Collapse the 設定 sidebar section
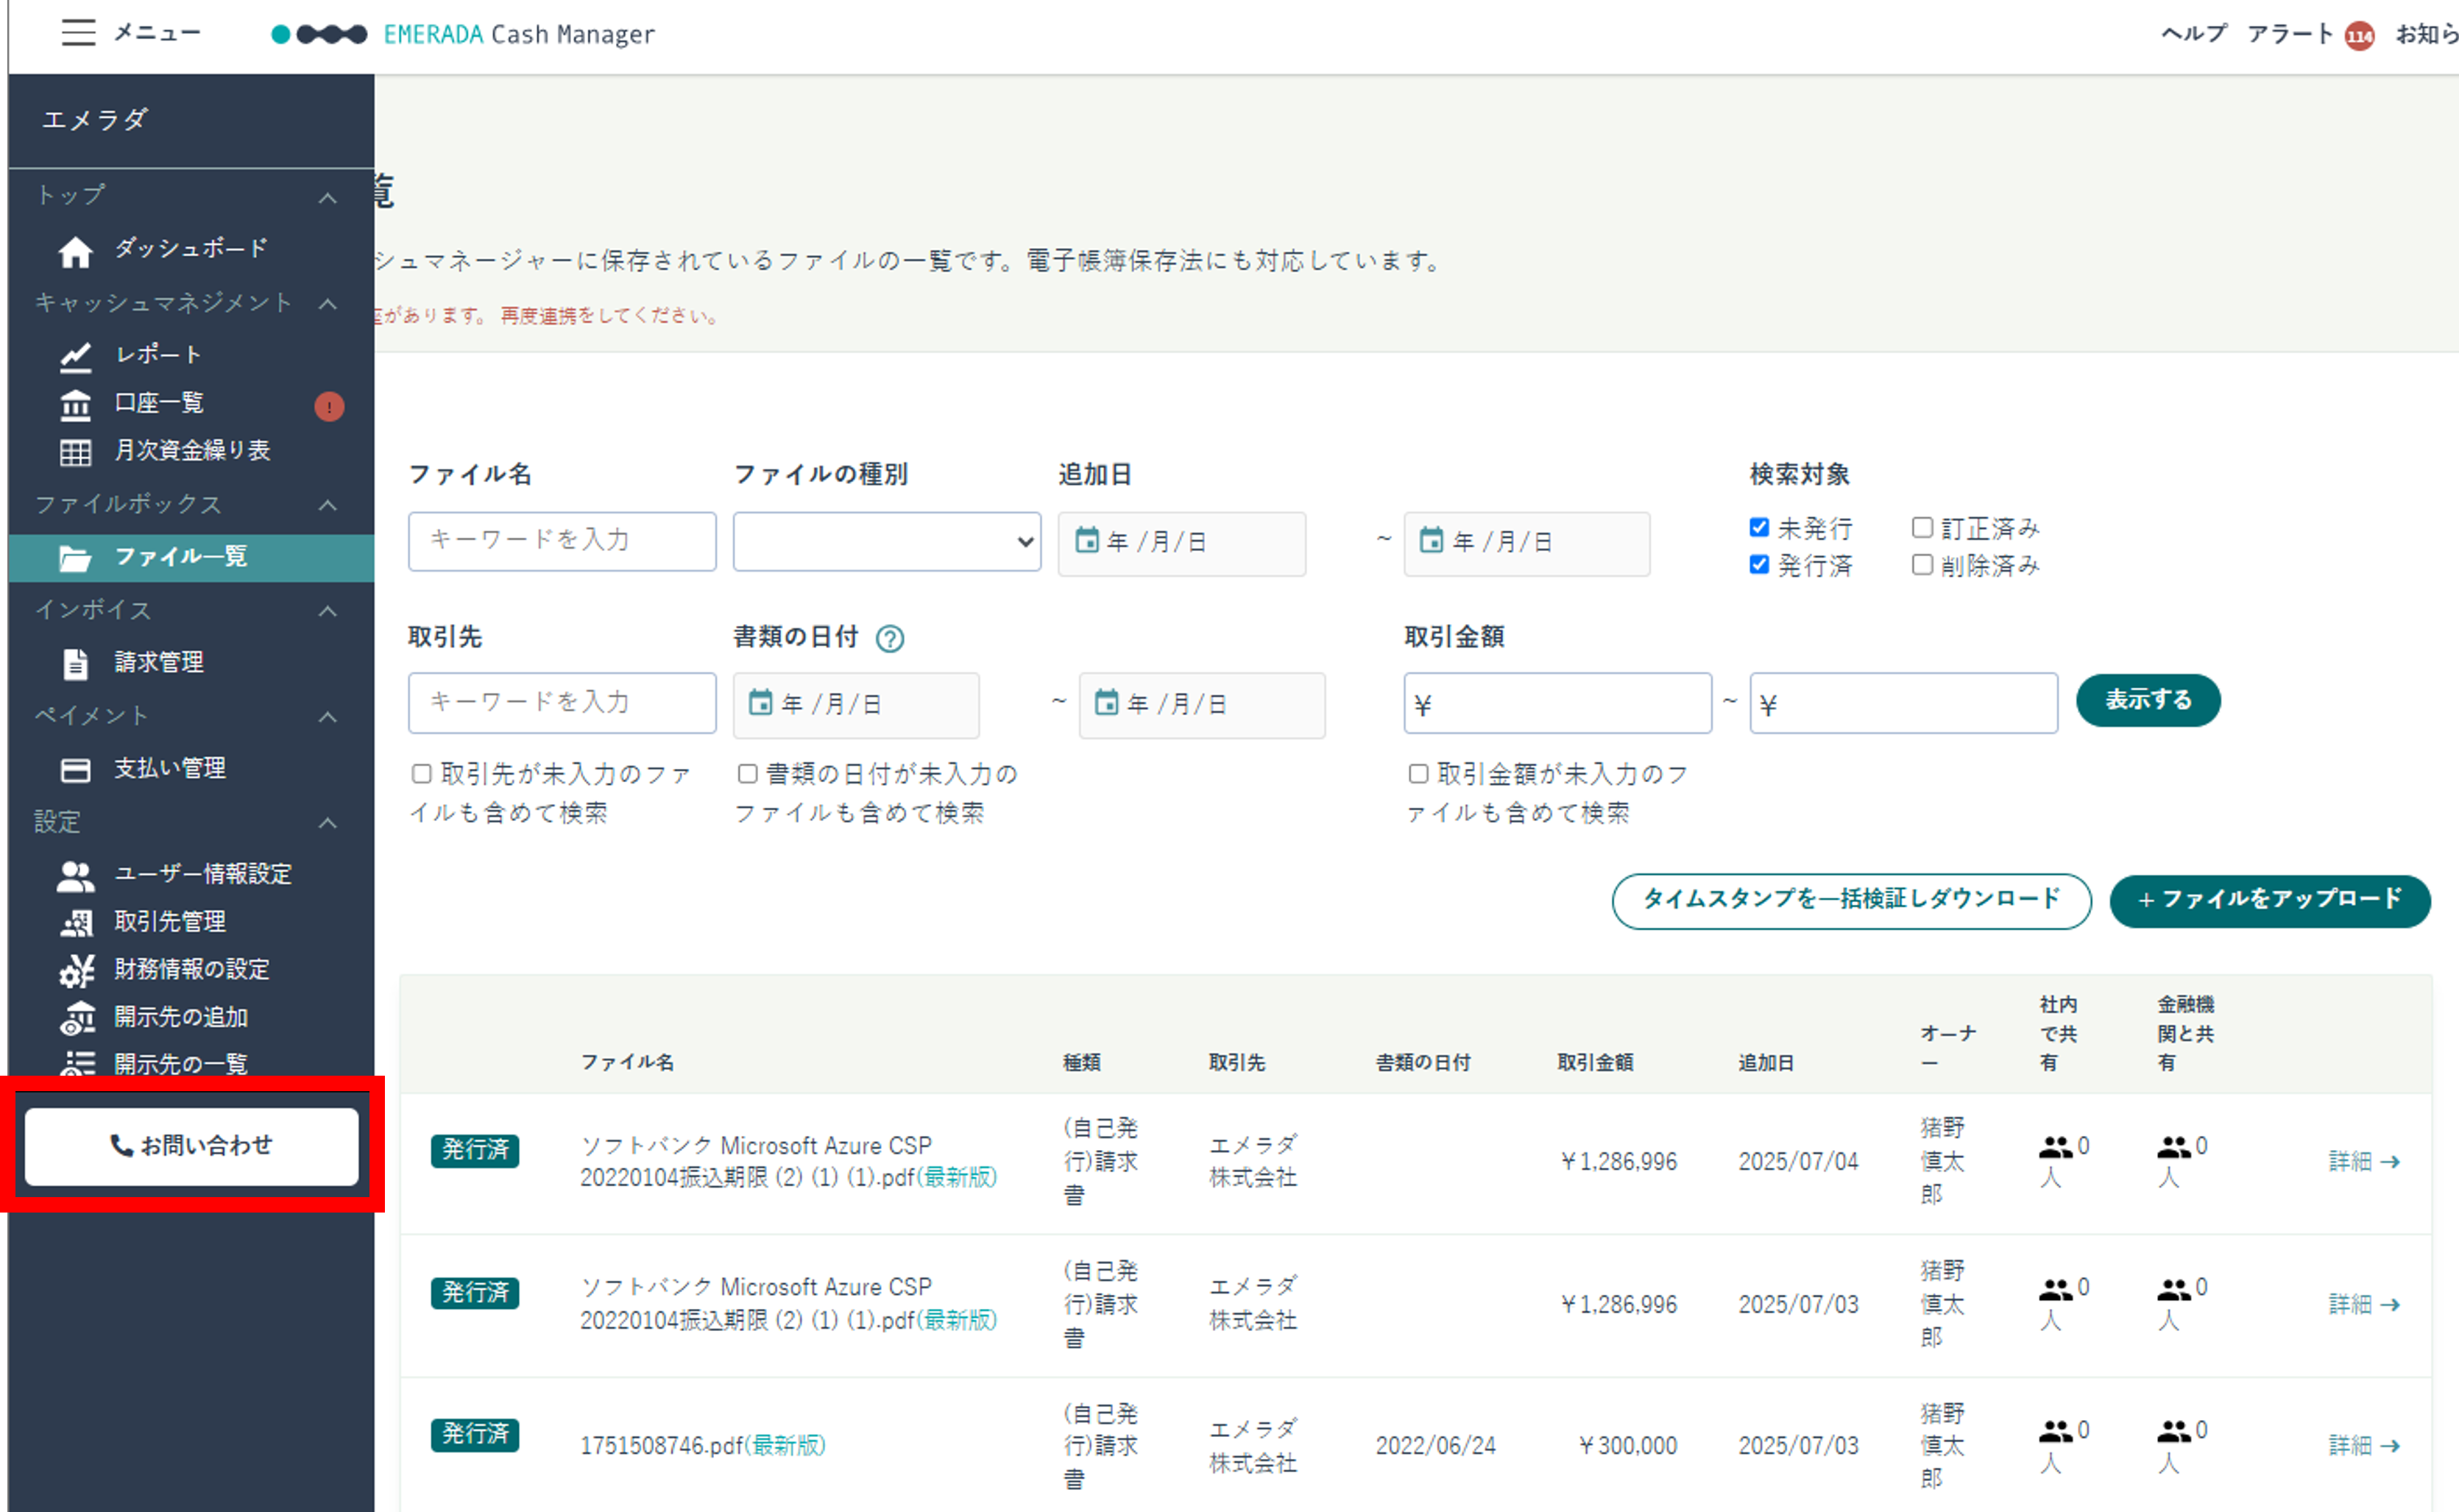This screenshot has width=2459, height=1512. coord(327,823)
